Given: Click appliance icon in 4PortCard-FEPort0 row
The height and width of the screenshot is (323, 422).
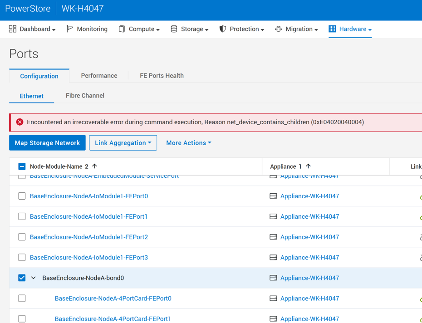Looking at the screenshot, I should [x=273, y=298].
